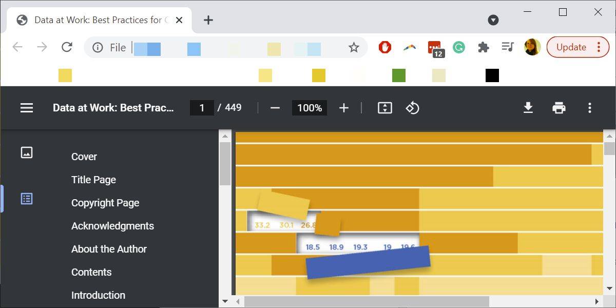Bookmark this page with star icon
This screenshot has height=308, width=616.
click(354, 48)
